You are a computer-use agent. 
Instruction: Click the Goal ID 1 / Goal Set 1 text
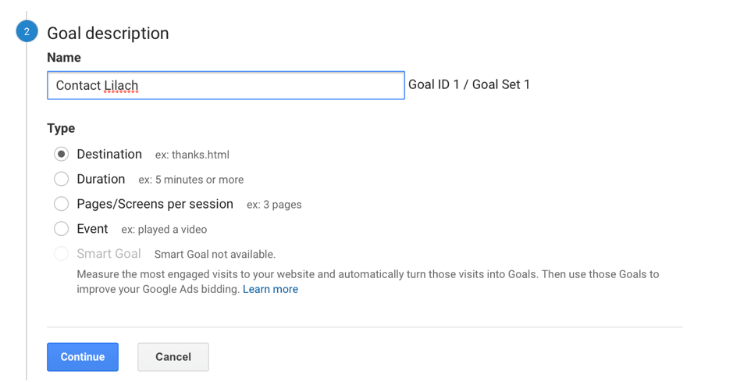click(x=469, y=84)
